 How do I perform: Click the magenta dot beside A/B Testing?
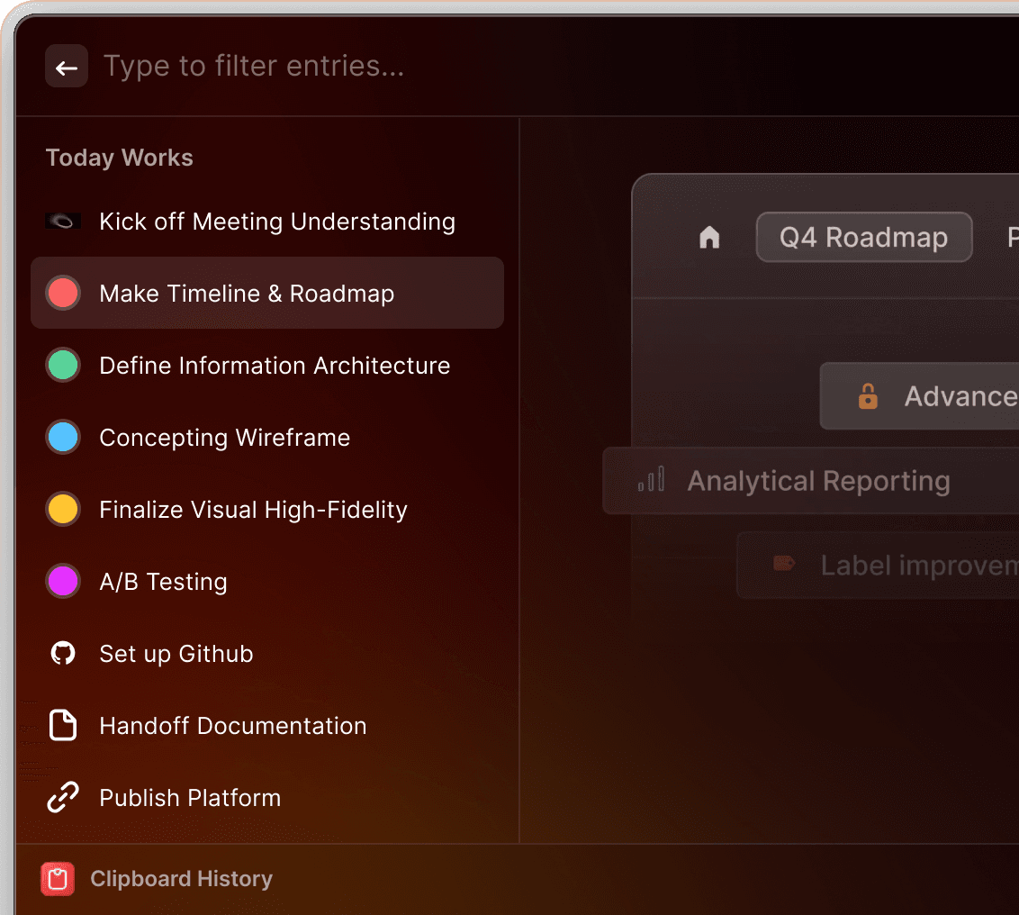tap(63, 582)
